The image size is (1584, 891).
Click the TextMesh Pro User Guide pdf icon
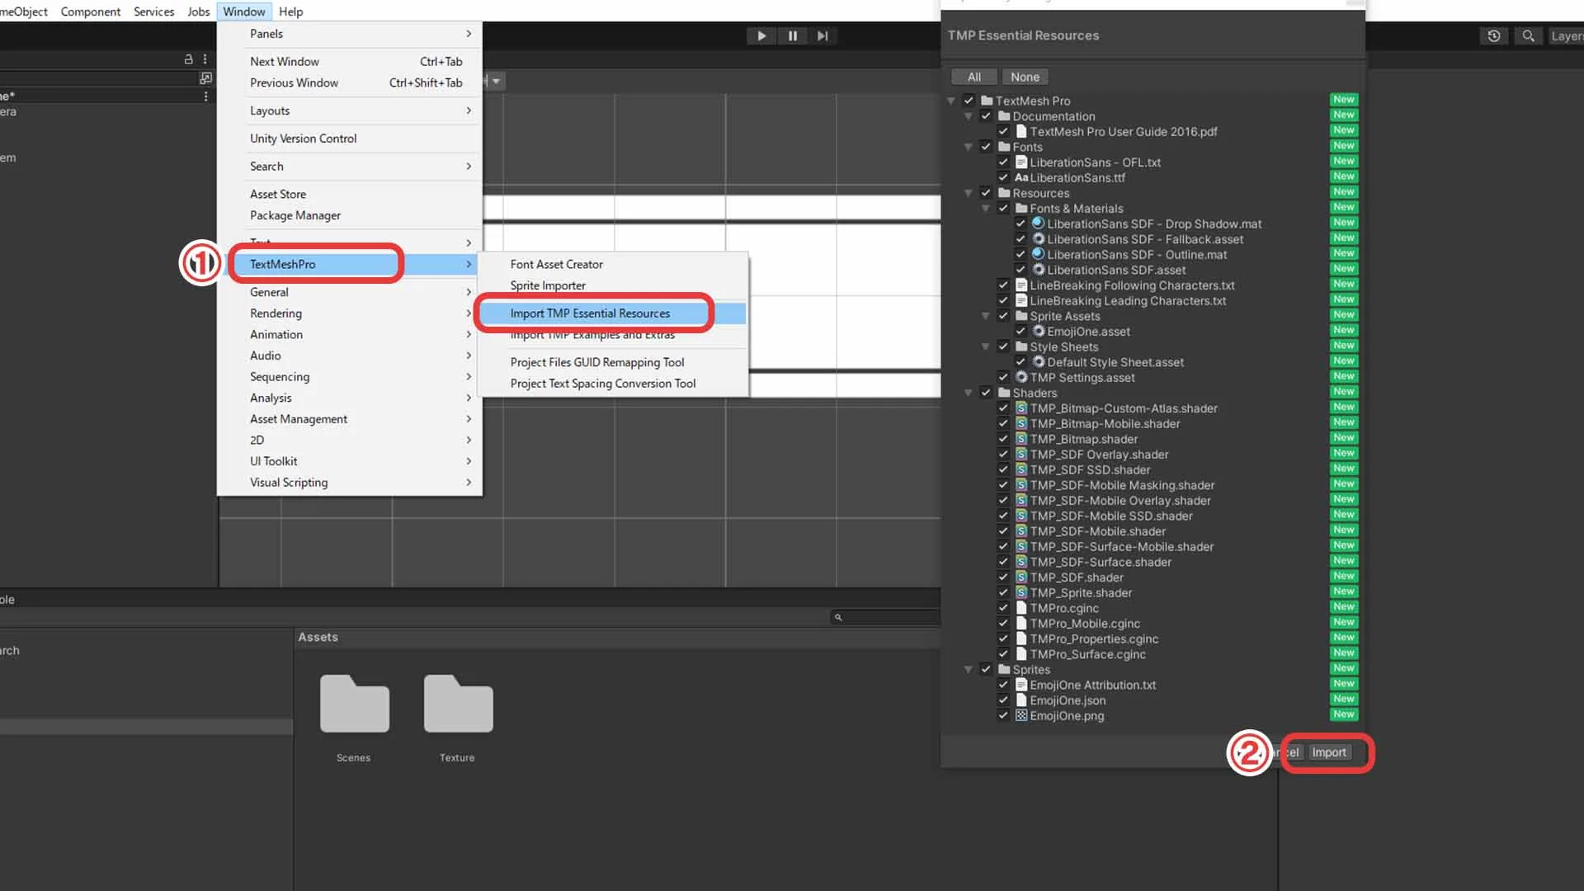click(x=1021, y=131)
